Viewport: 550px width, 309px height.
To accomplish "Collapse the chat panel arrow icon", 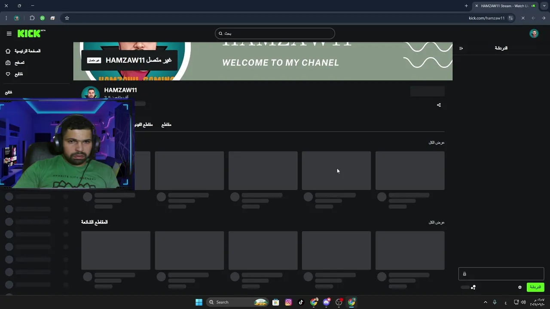I will coord(461,48).
